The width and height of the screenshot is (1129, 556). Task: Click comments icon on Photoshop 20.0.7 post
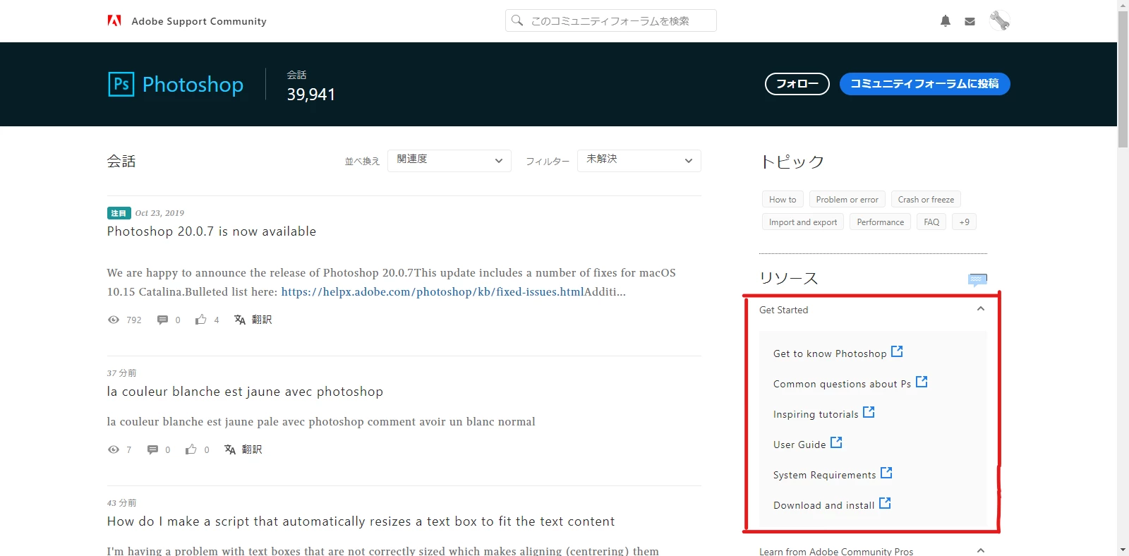pos(162,320)
